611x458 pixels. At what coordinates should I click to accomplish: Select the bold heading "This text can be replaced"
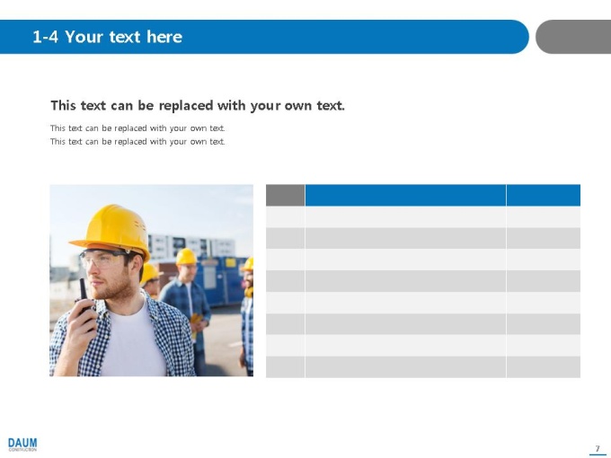[x=198, y=106]
